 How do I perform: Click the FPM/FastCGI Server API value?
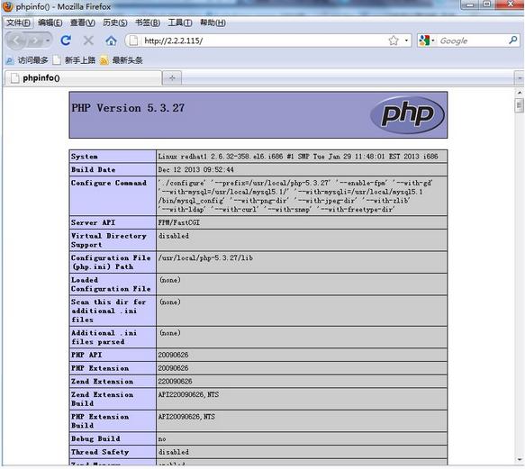(x=179, y=222)
